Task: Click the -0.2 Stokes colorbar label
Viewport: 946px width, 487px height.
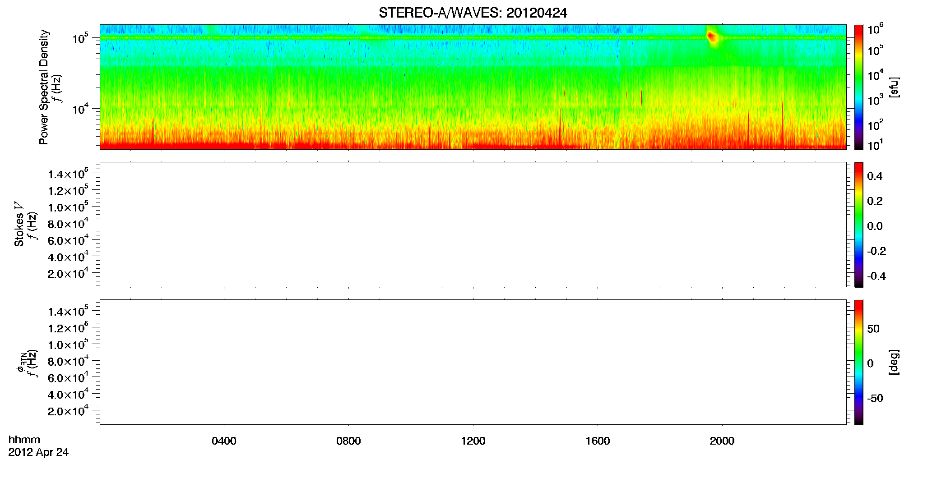Action: (x=876, y=251)
